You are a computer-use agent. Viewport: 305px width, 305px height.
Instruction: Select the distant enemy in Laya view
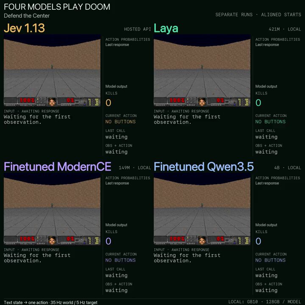tap(202, 67)
